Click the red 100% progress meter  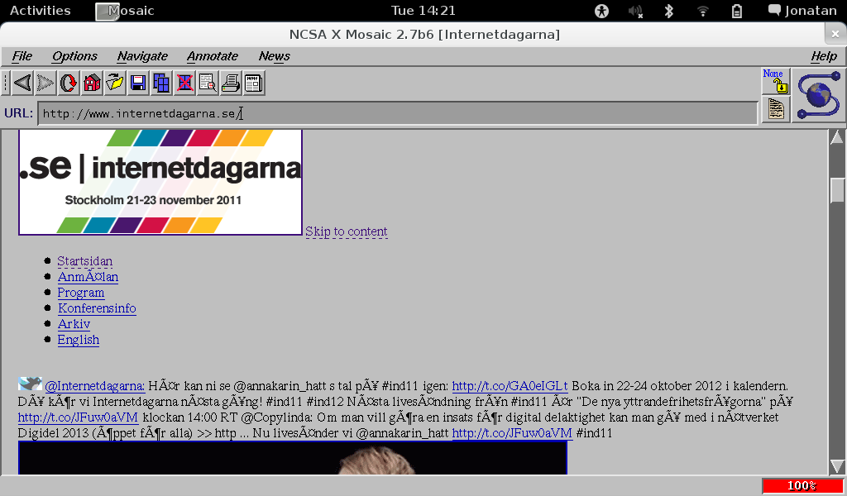pyautogui.click(x=802, y=486)
